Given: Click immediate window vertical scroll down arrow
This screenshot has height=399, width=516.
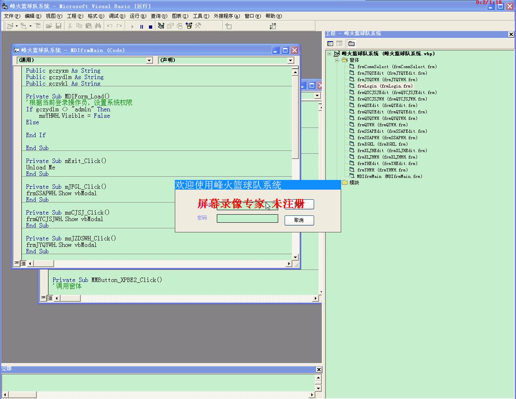Looking at the screenshot, I should (318, 388).
